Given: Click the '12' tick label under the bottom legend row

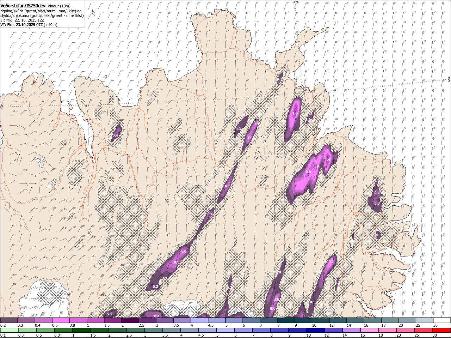Looking at the screenshot, I should (326, 335).
